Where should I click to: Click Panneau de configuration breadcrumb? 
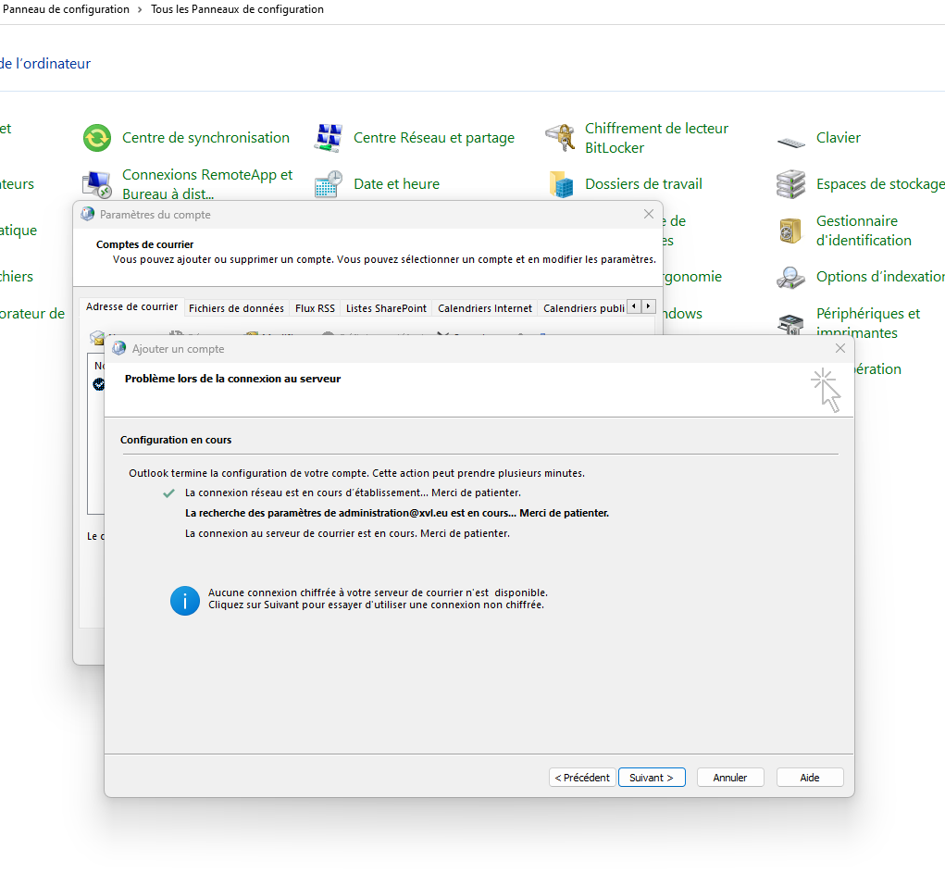(67, 9)
